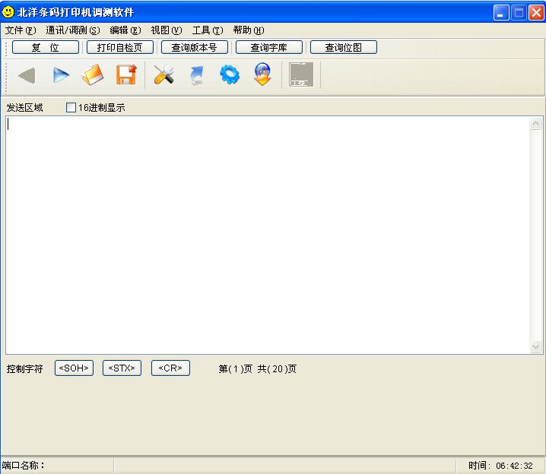
Task: Open the 文件 menu
Action: (21, 30)
